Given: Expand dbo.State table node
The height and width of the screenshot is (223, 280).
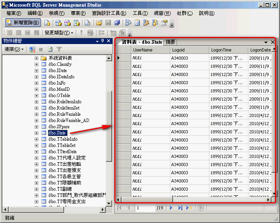Looking at the screenshot, I should (36, 133).
